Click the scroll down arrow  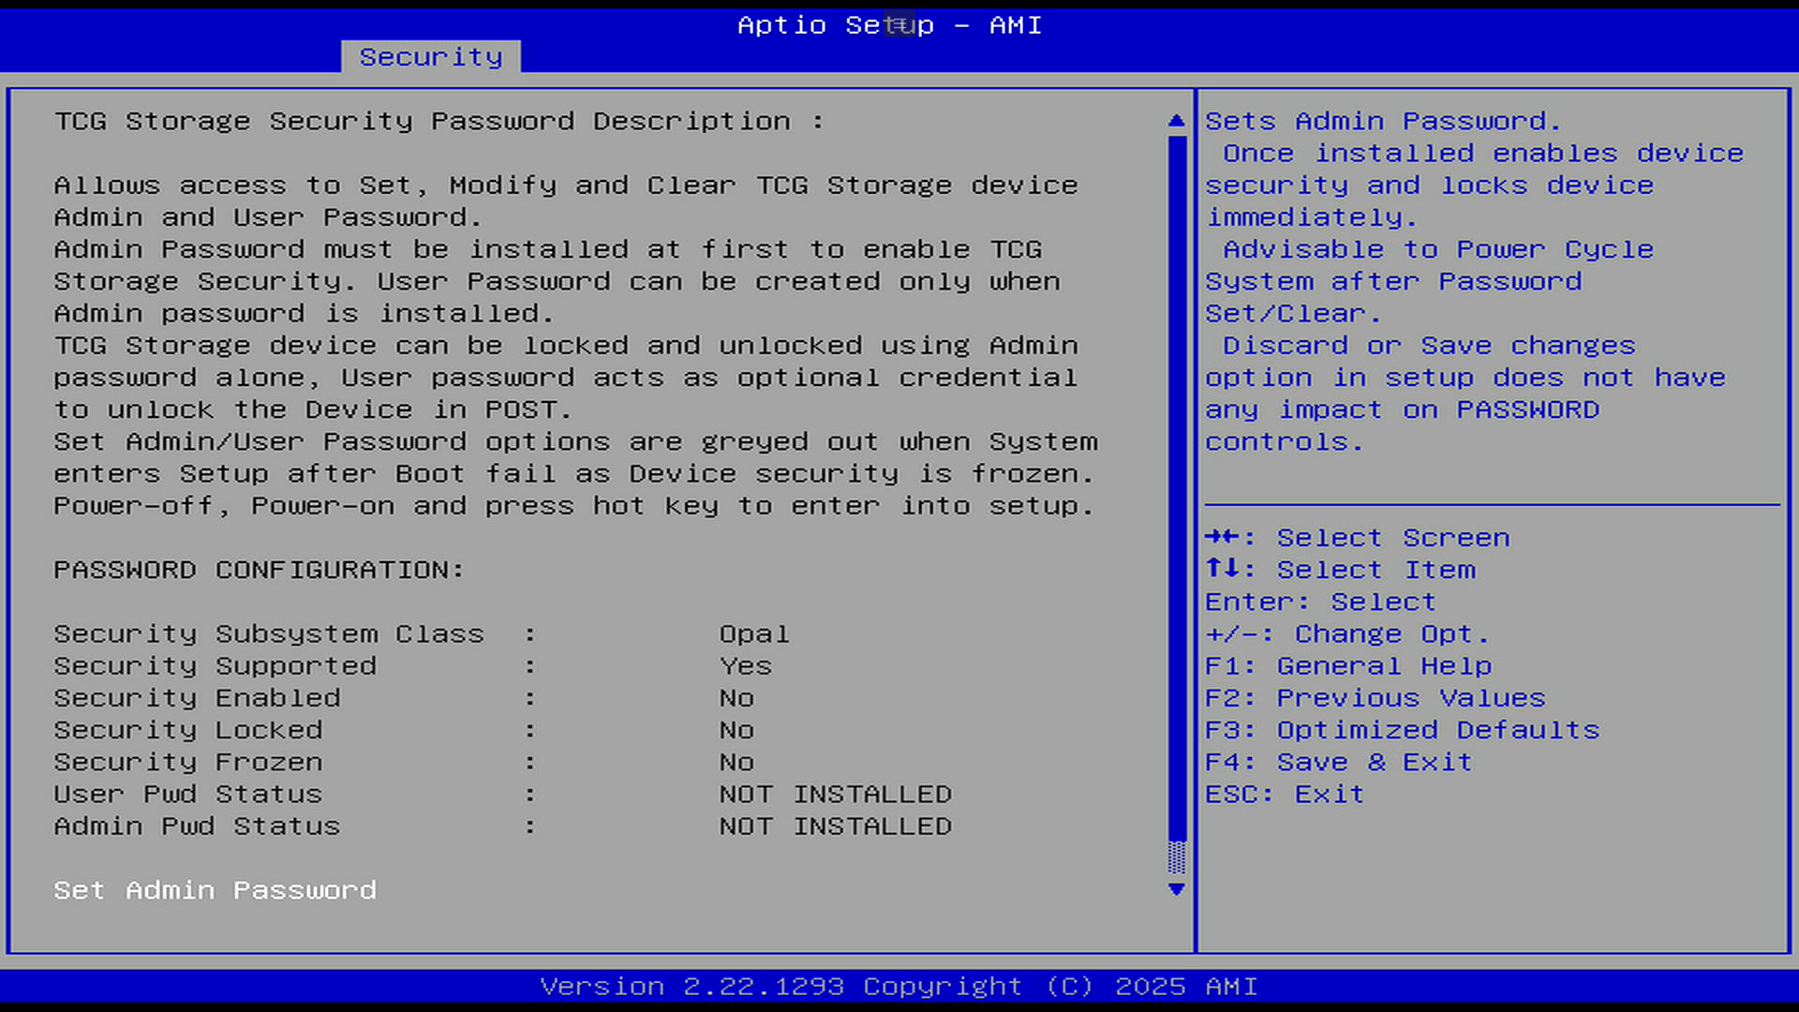click(x=1177, y=889)
